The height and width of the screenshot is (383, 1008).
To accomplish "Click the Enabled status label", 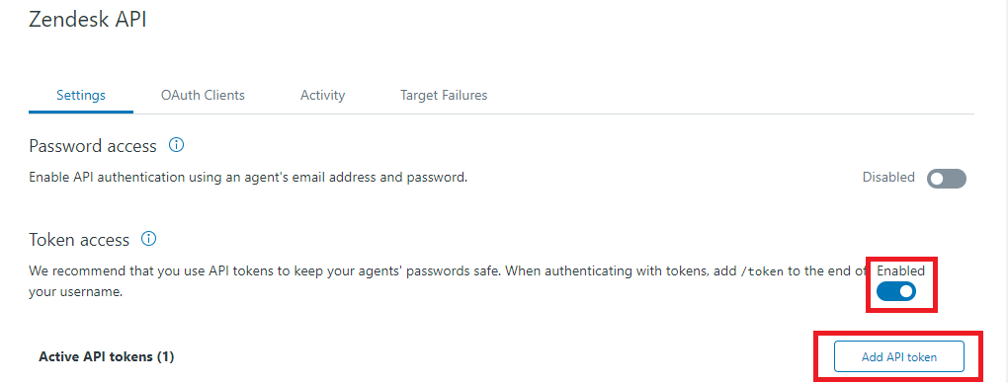I will point(900,270).
